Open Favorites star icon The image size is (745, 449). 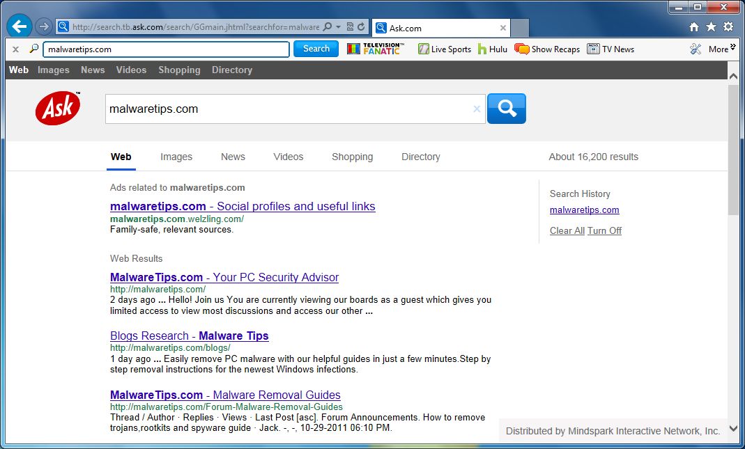coord(711,26)
